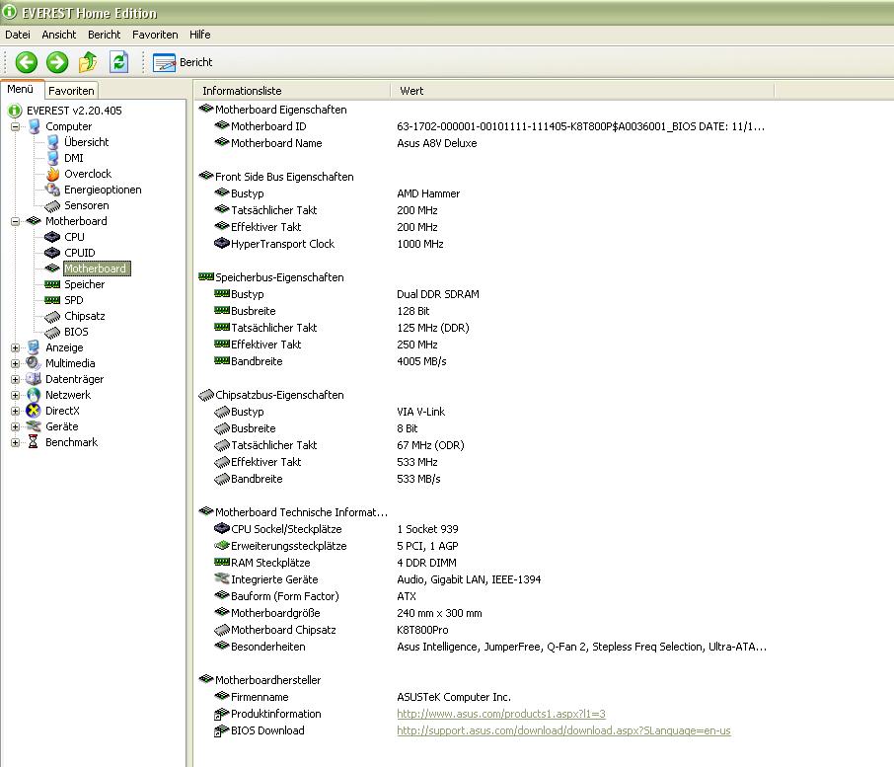Screen dimensions: 894x767
Task: Go forward with the green right arrow
Action: click(57, 62)
